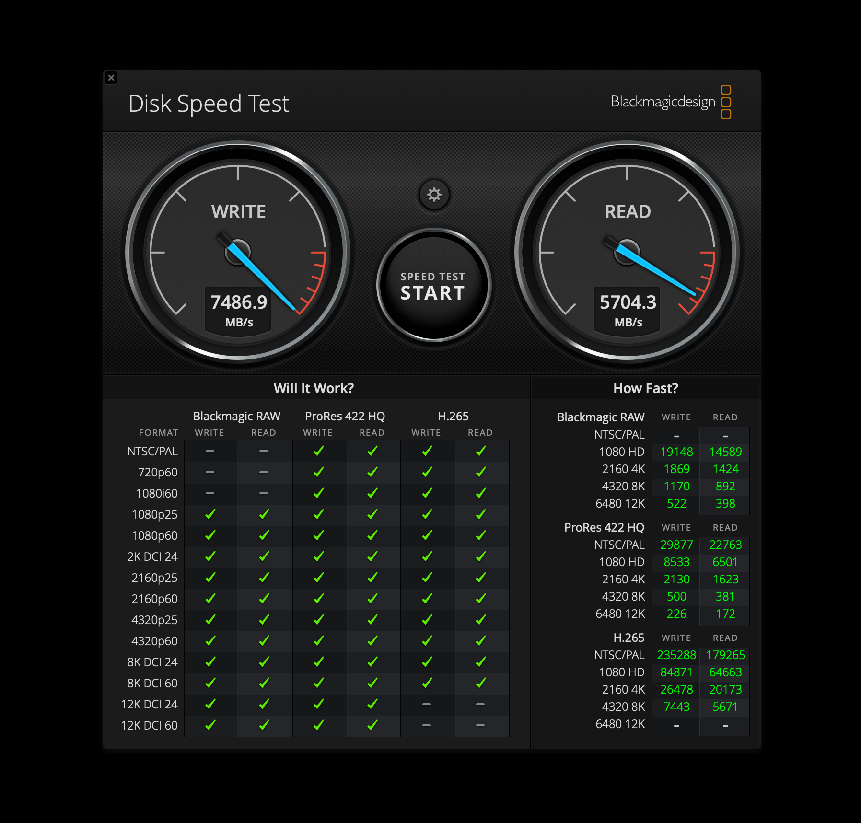Click the ProRes 4320 8K read value 381
This screenshot has height=823, width=861.
725,596
